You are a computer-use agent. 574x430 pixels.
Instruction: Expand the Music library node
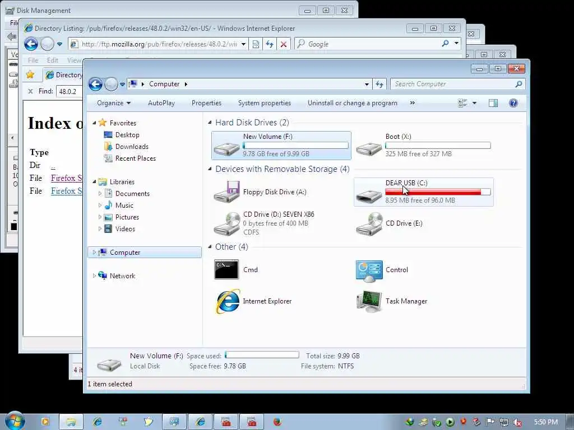100,205
